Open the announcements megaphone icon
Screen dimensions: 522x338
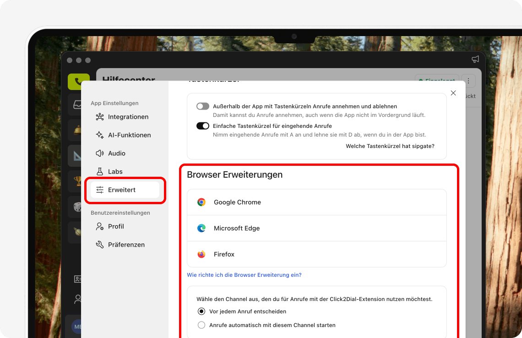pos(475,59)
